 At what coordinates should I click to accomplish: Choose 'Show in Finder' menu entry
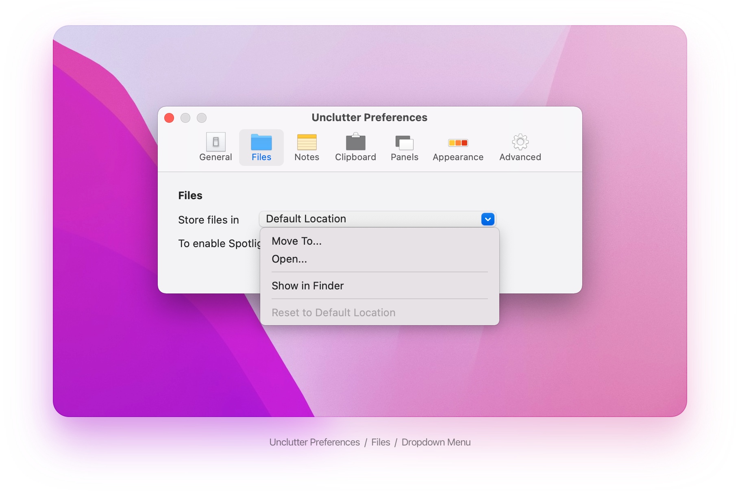pyautogui.click(x=379, y=286)
